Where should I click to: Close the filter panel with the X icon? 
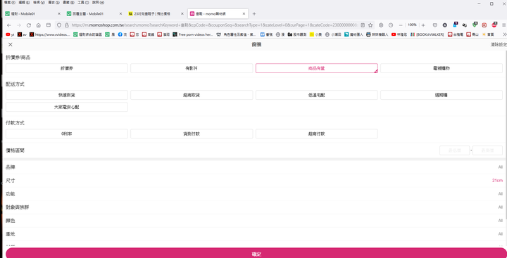pyautogui.click(x=11, y=44)
